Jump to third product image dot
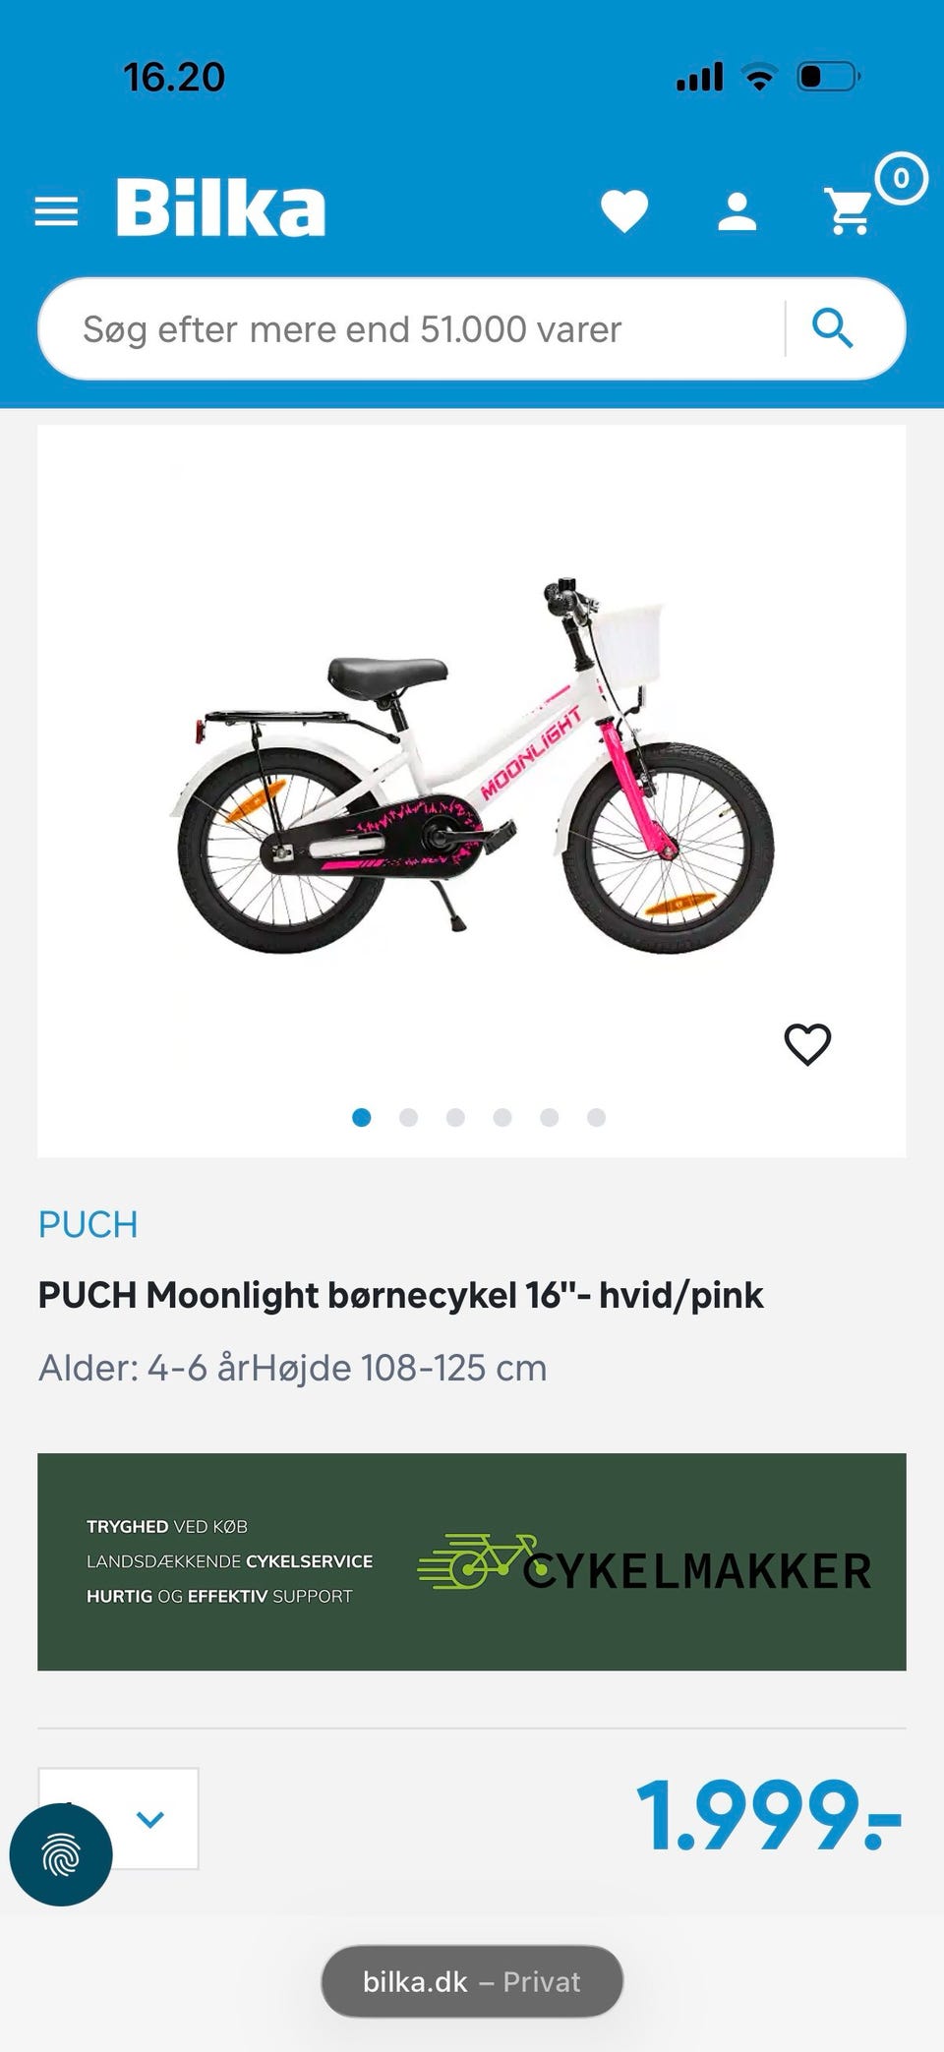 point(455,1118)
